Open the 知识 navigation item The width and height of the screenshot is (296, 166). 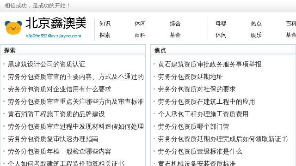coord(105,24)
